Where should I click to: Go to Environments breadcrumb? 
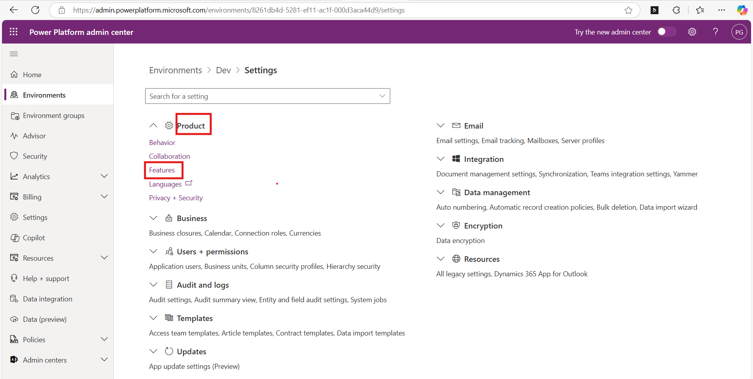(175, 70)
